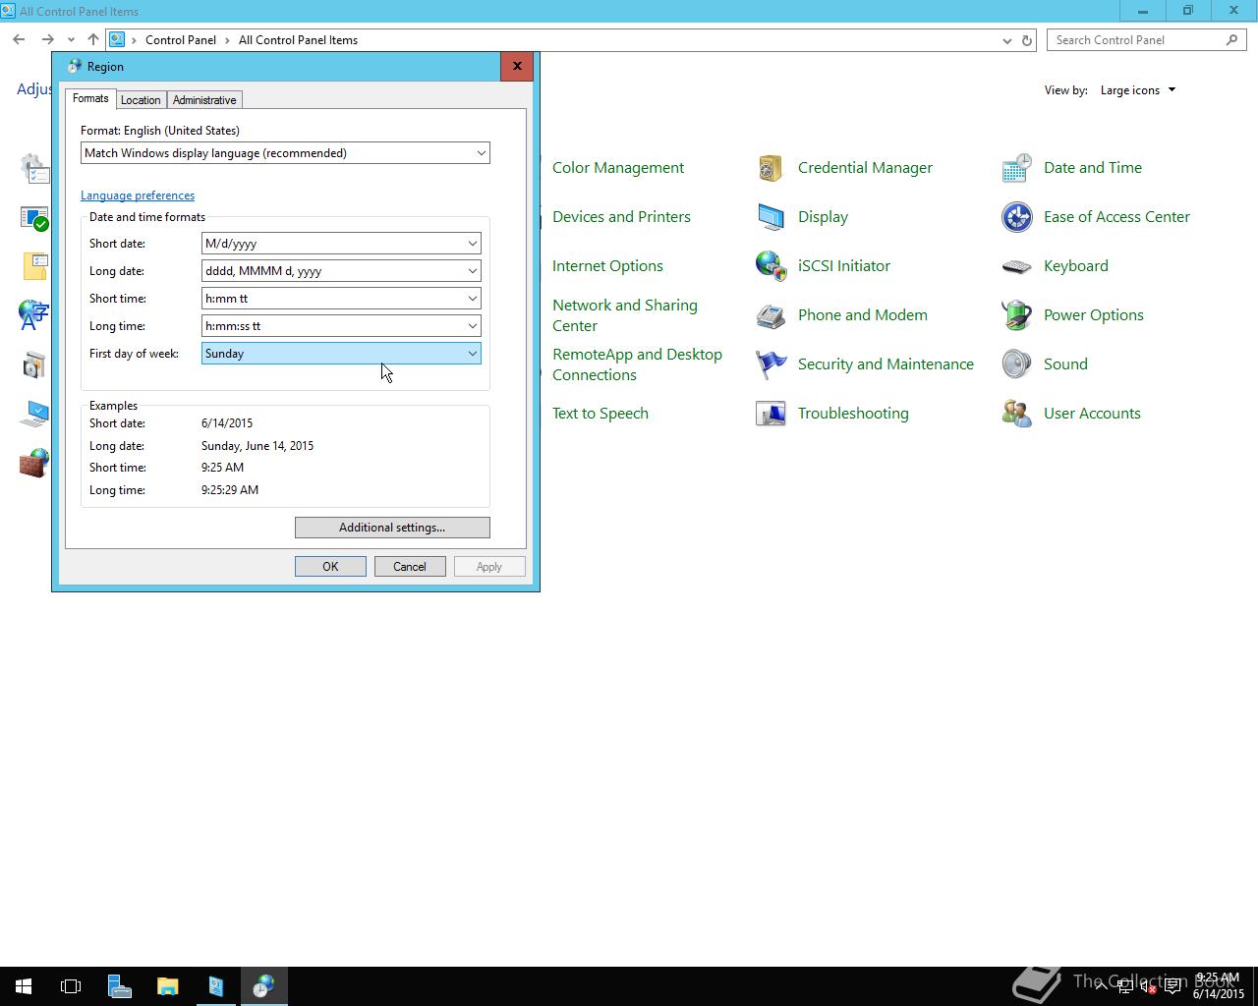Screen dimensions: 1258x1006
Task: Click the Display monitor icon
Action: coord(771,217)
